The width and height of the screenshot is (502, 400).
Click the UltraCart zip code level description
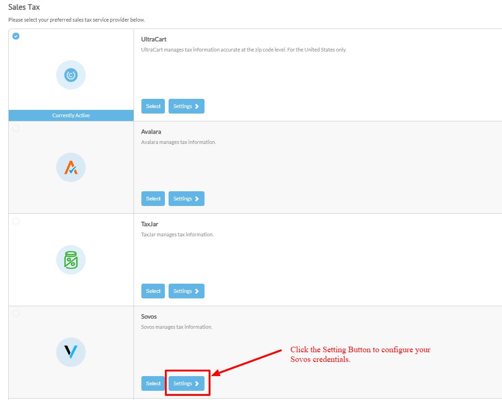pos(244,50)
